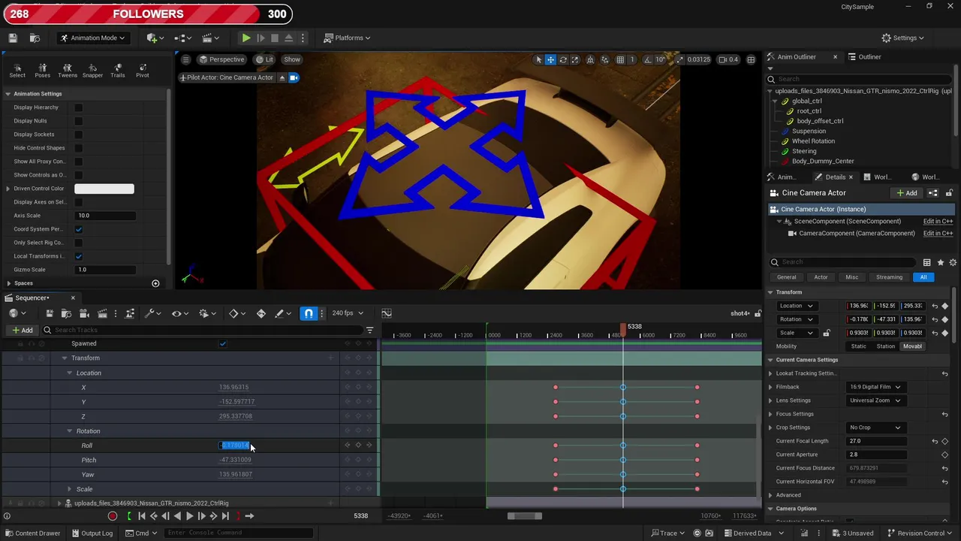The image size is (961, 541).
Task: Toggle the sequencer snapping magnet icon
Action: [x=309, y=313]
